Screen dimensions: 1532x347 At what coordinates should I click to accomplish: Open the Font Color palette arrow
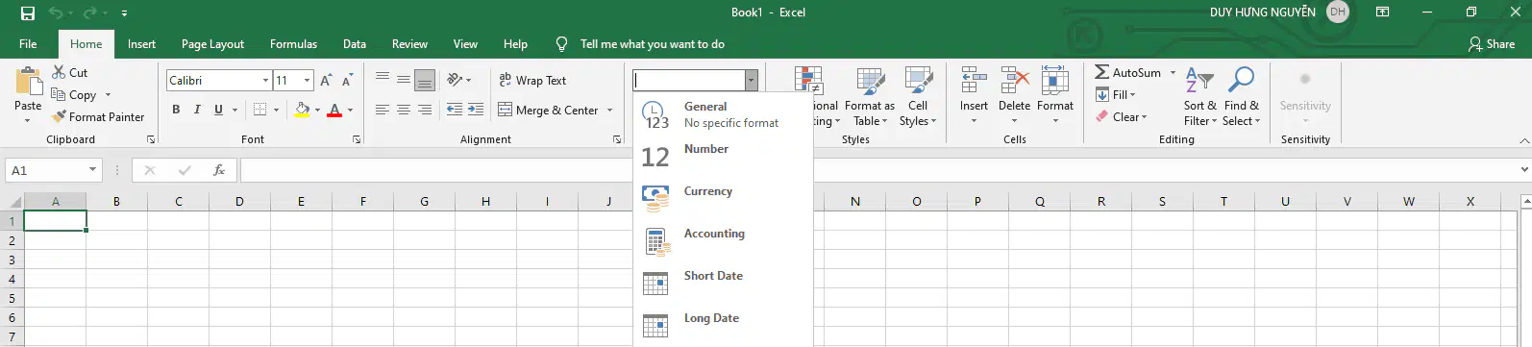[350, 110]
